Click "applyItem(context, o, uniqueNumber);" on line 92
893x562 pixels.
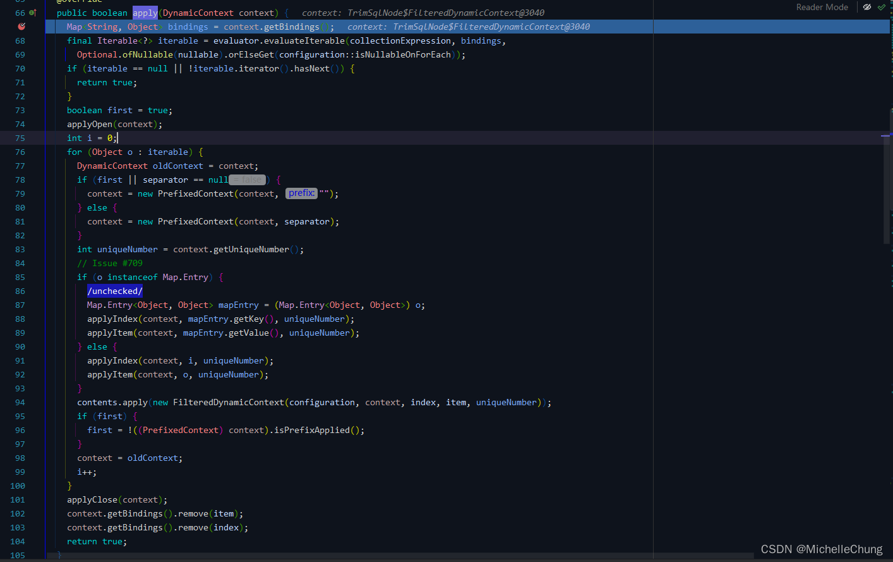tap(178, 374)
